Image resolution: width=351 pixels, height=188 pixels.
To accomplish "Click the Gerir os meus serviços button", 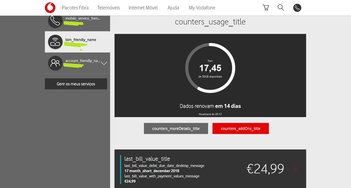I will (76, 84).
